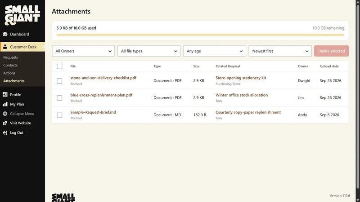Open Attachments submenu item
The image size is (360, 202).
[x=14, y=81]
